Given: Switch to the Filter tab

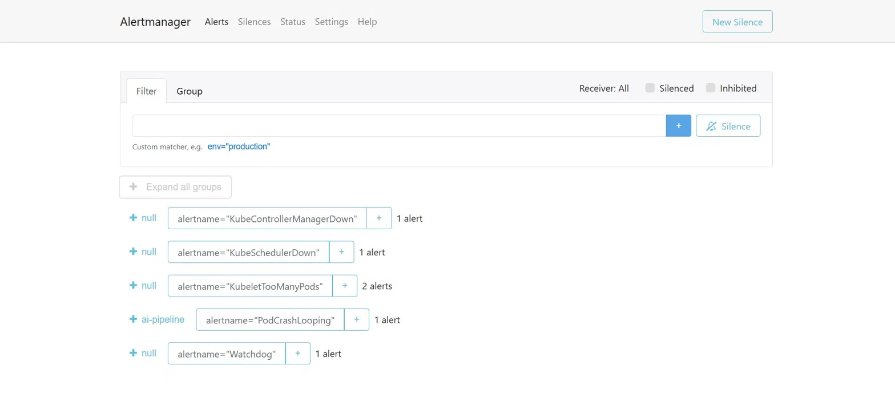Looking at the screenshot, I should 147,91.
